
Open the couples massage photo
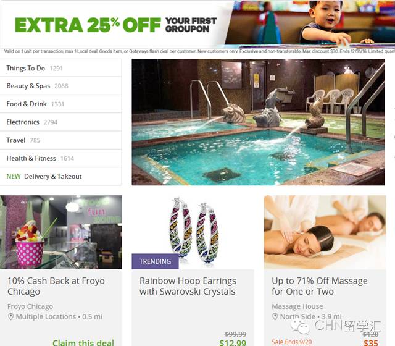[x=325, y=232]
